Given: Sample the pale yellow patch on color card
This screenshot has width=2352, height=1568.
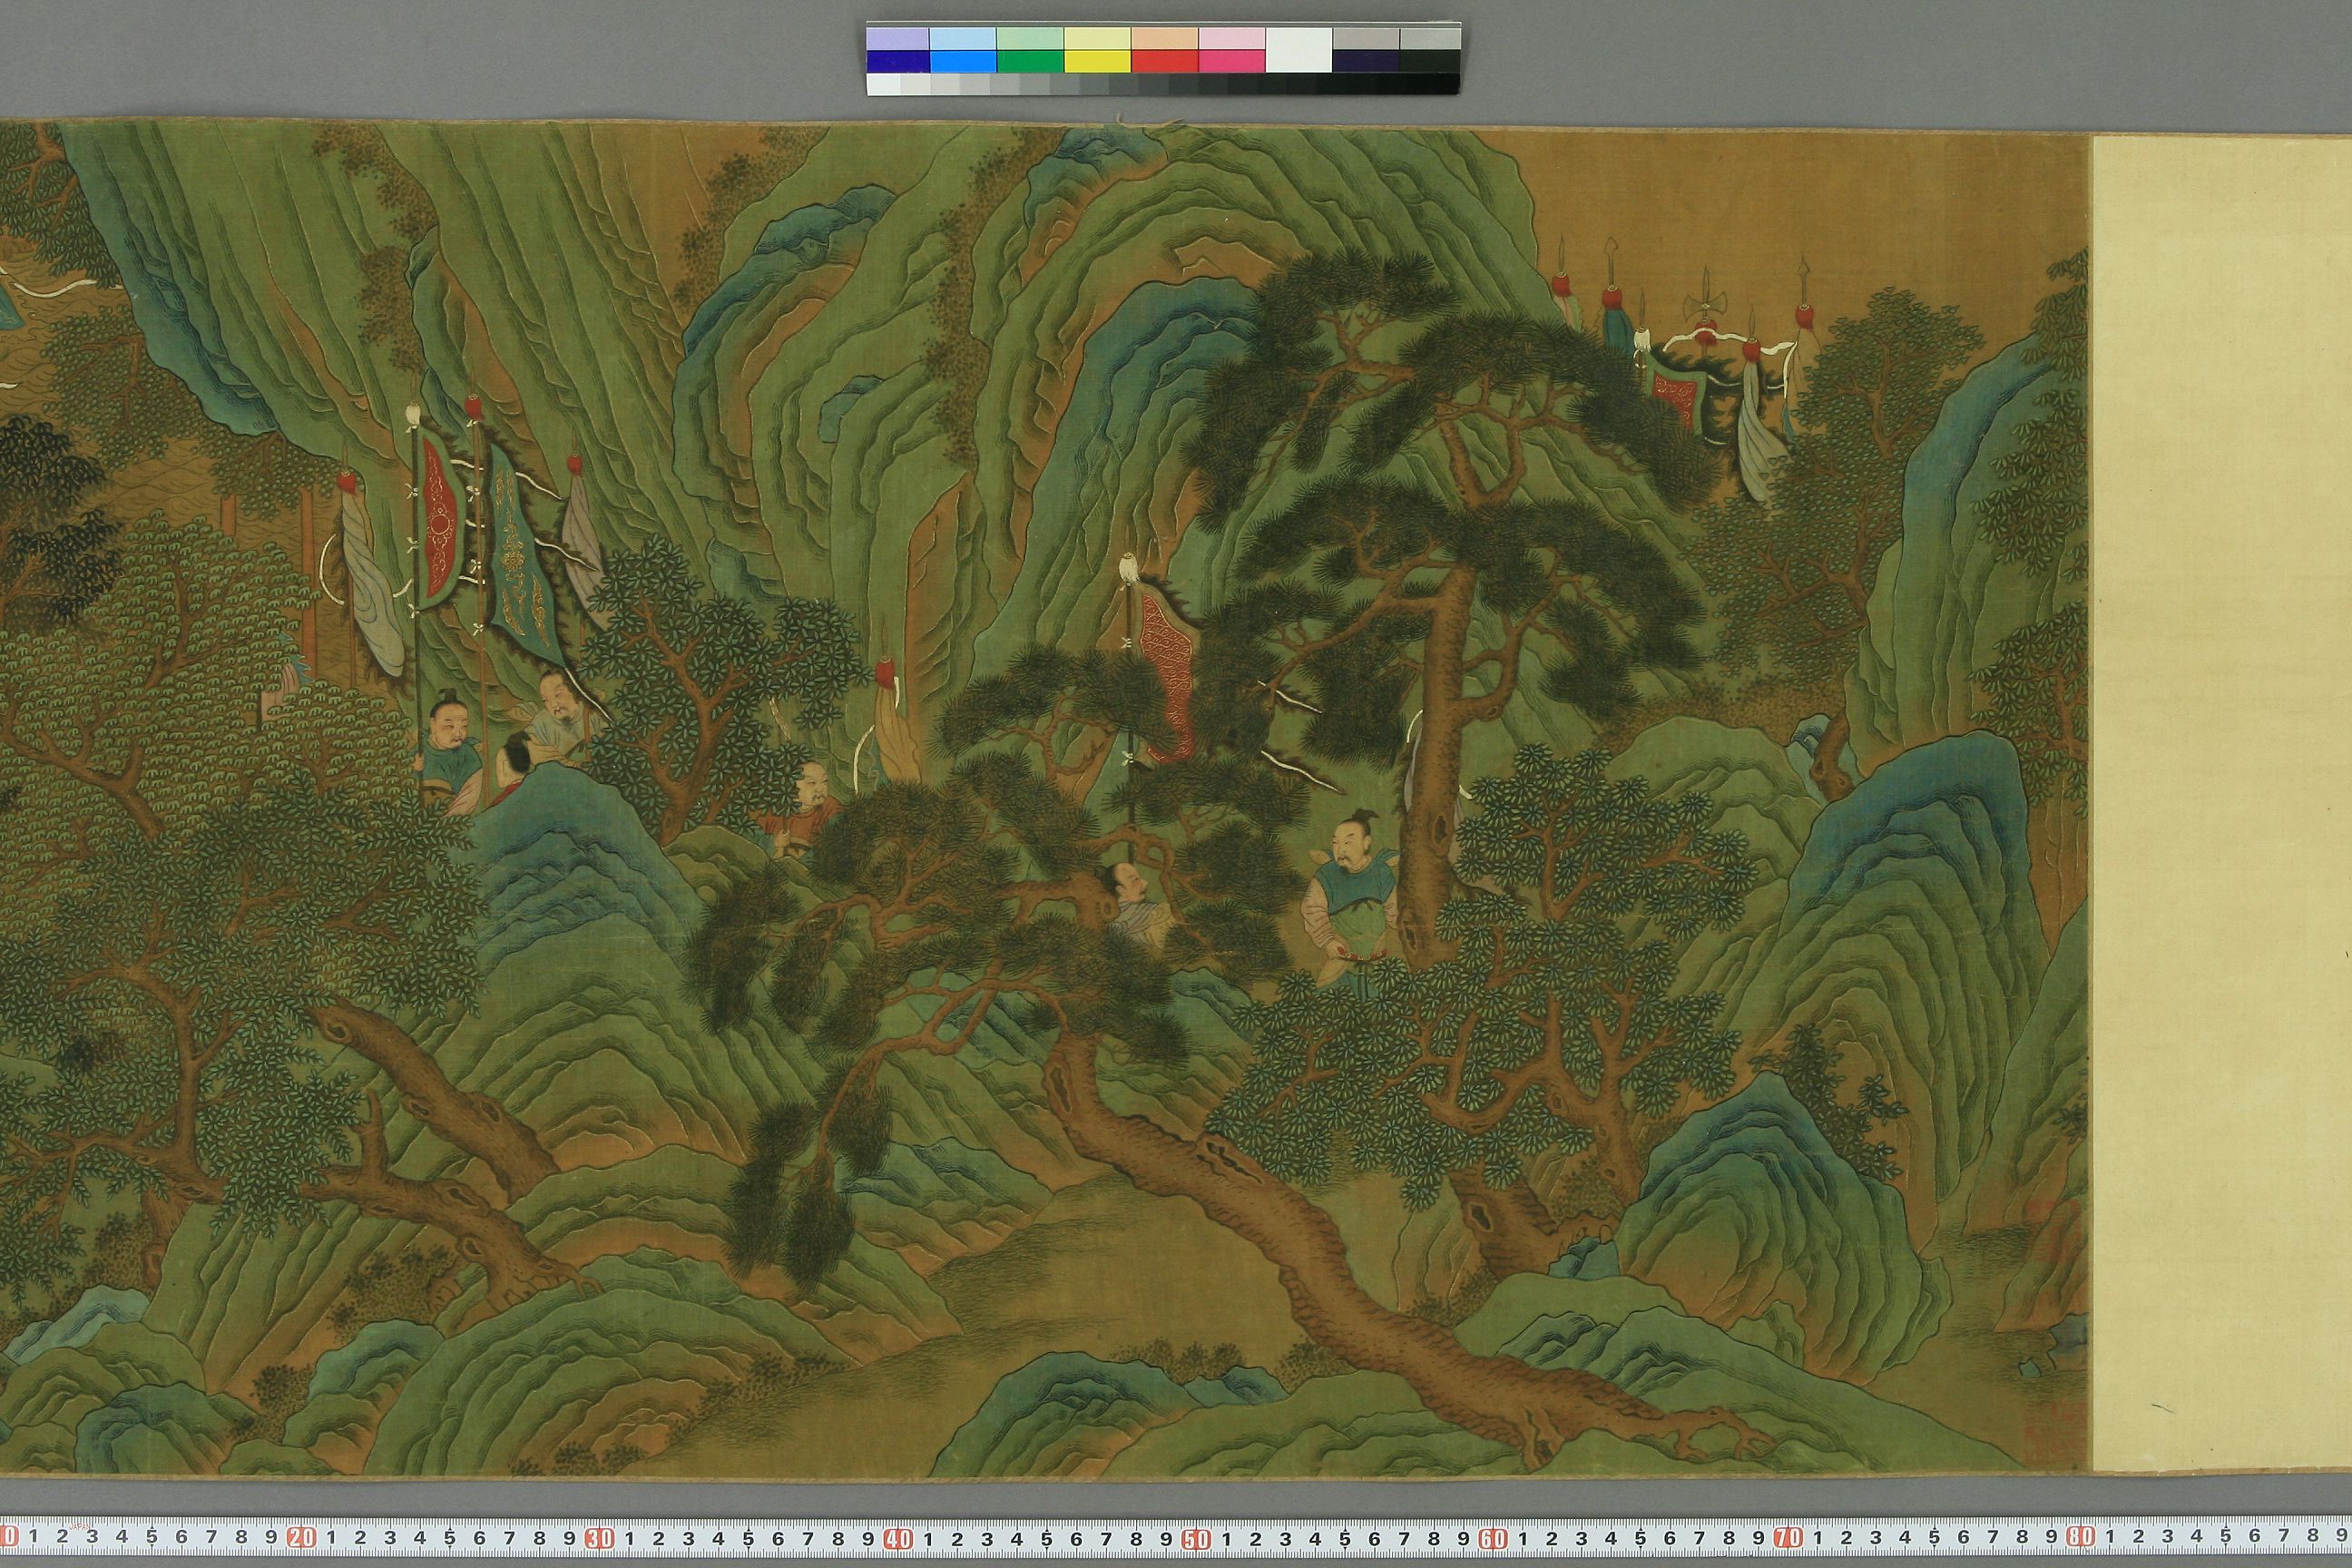Looking at the screenshot, I should 1097,38.
